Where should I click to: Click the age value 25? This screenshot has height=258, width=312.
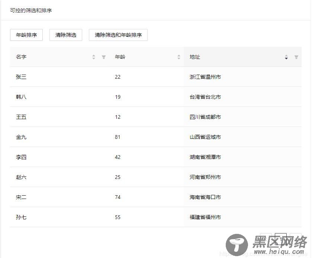(x=118, y=177)
